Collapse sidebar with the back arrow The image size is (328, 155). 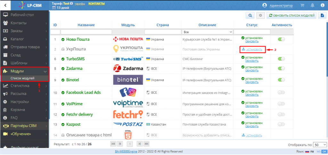6,5
